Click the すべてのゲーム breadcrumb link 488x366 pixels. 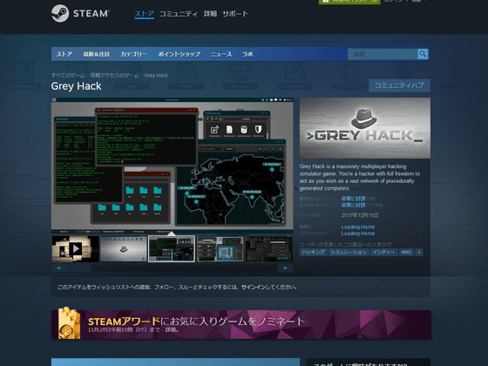coord(68,75)
